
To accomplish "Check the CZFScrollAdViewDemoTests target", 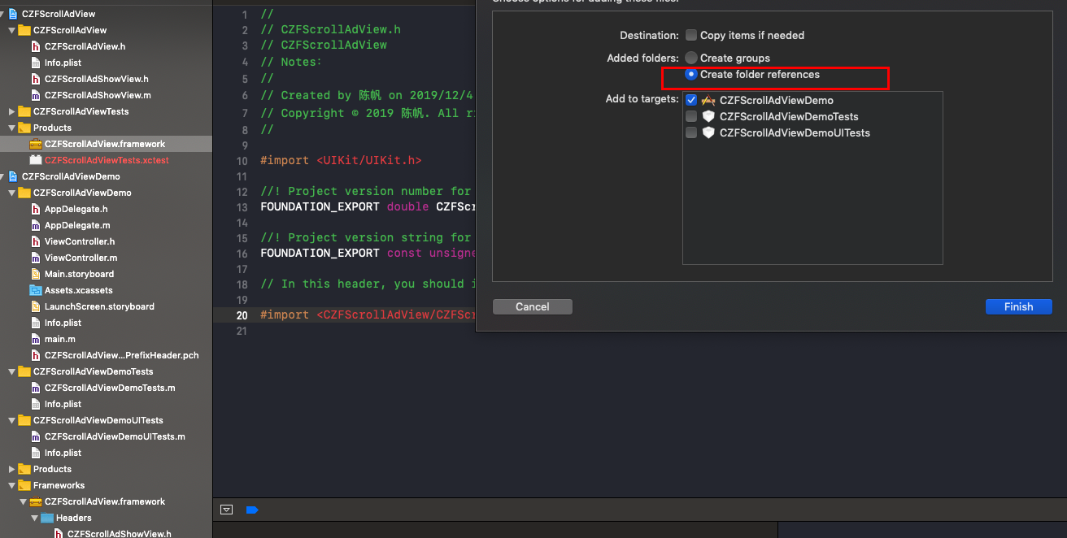I will (x=693, y=116).
